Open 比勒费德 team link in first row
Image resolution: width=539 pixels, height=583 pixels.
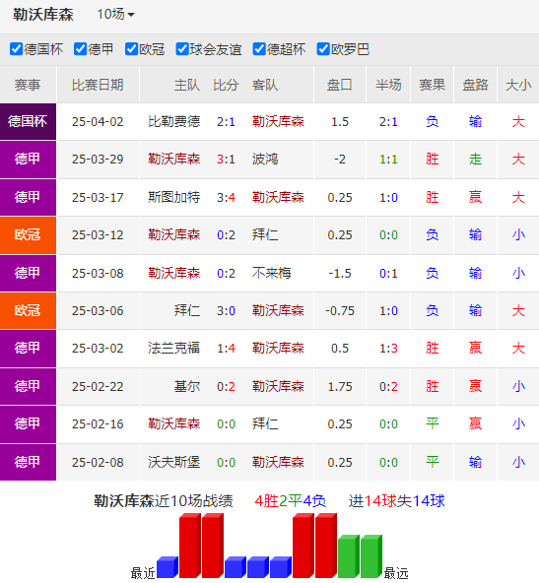coord(174,121)
